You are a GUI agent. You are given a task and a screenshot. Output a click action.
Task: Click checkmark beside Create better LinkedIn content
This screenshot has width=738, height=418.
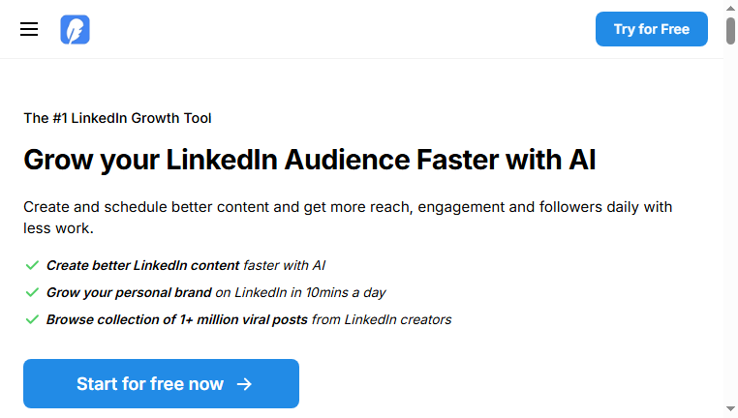pos(32,265)
